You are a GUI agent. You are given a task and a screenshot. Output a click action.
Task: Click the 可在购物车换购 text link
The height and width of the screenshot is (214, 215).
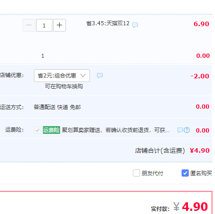pos(64,87)
